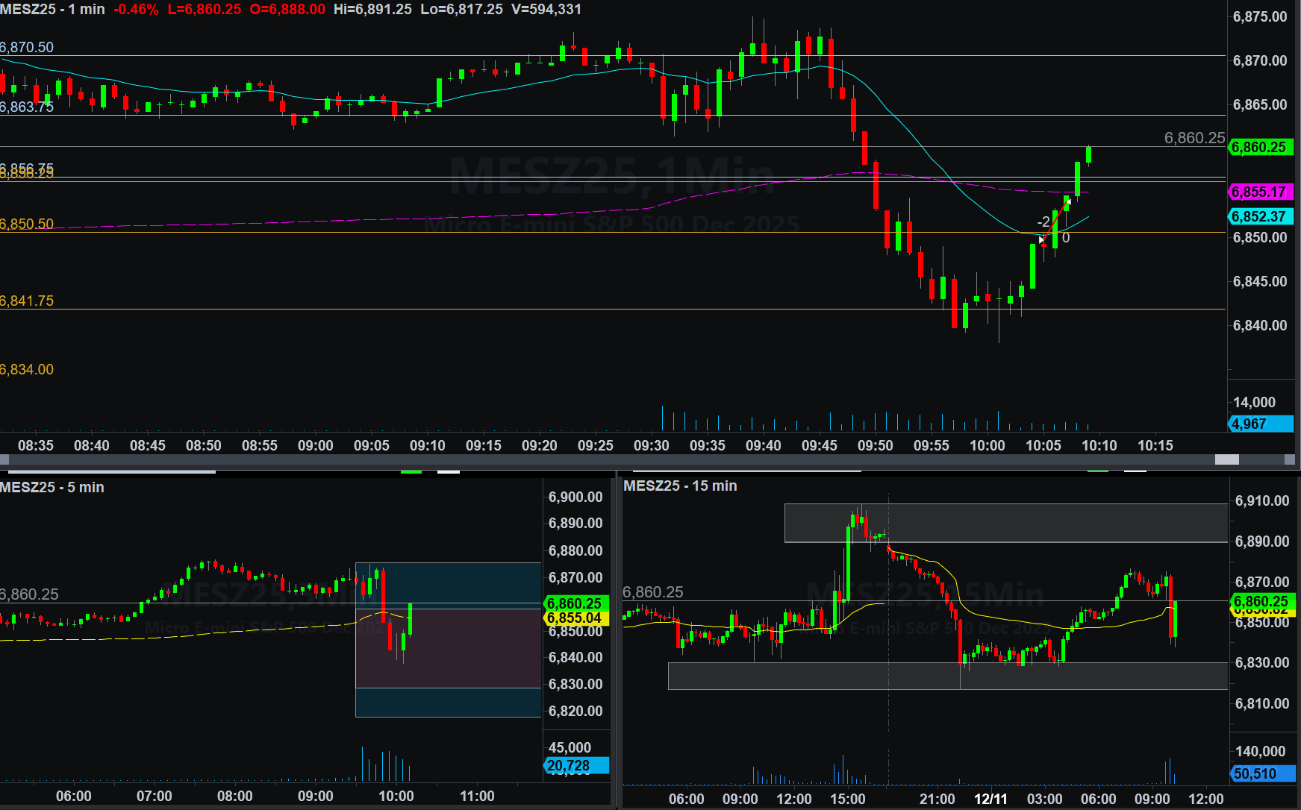
Task: Click the 20,728 volume tag on 5-min chart
Action: pyautogui.click(x=576, y=766)
